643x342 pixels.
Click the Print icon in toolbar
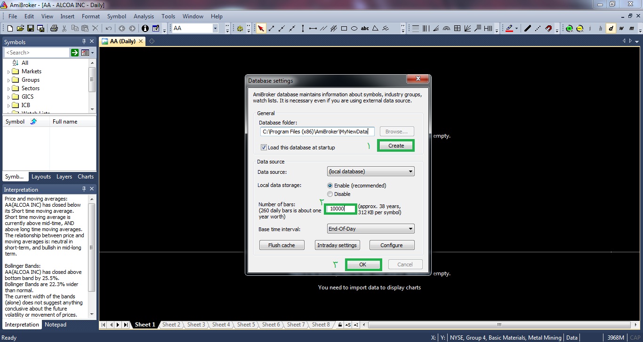pyautogui.click(x=54, y=29)
